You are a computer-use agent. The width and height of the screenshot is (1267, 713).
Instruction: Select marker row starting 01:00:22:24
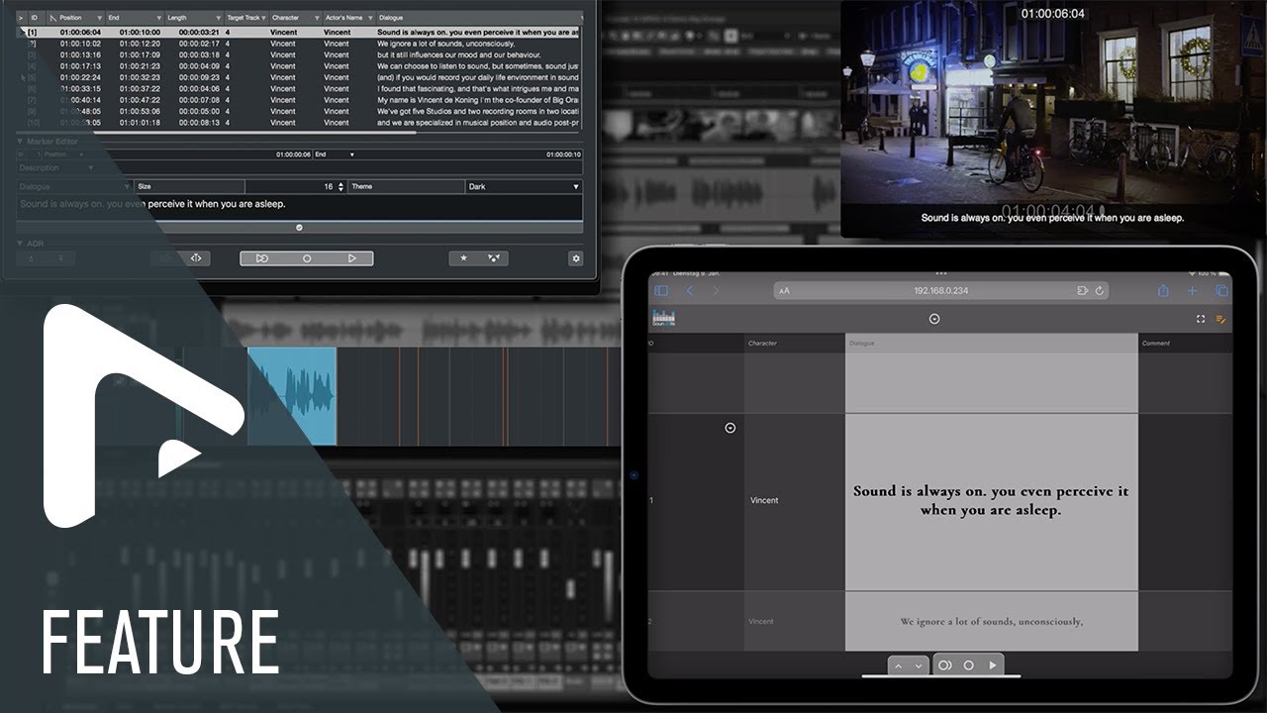point(299,77)
